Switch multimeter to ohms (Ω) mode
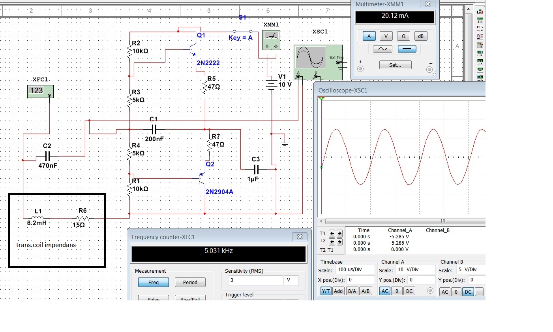 [403, 36]
